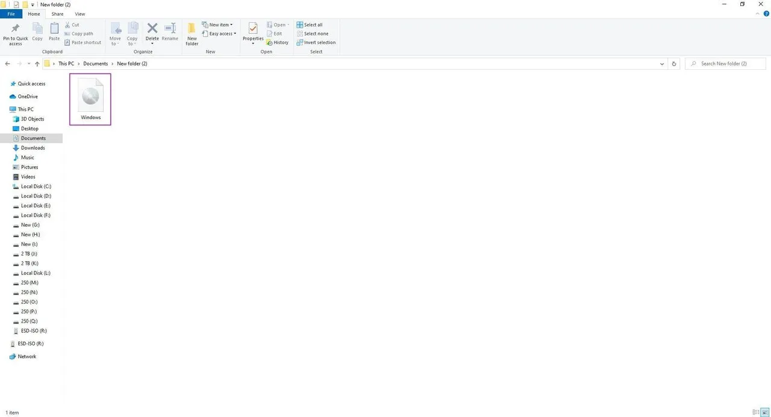771x417 pixels.
Task: Select the Windows disc image file
Action: coord(90,99)
